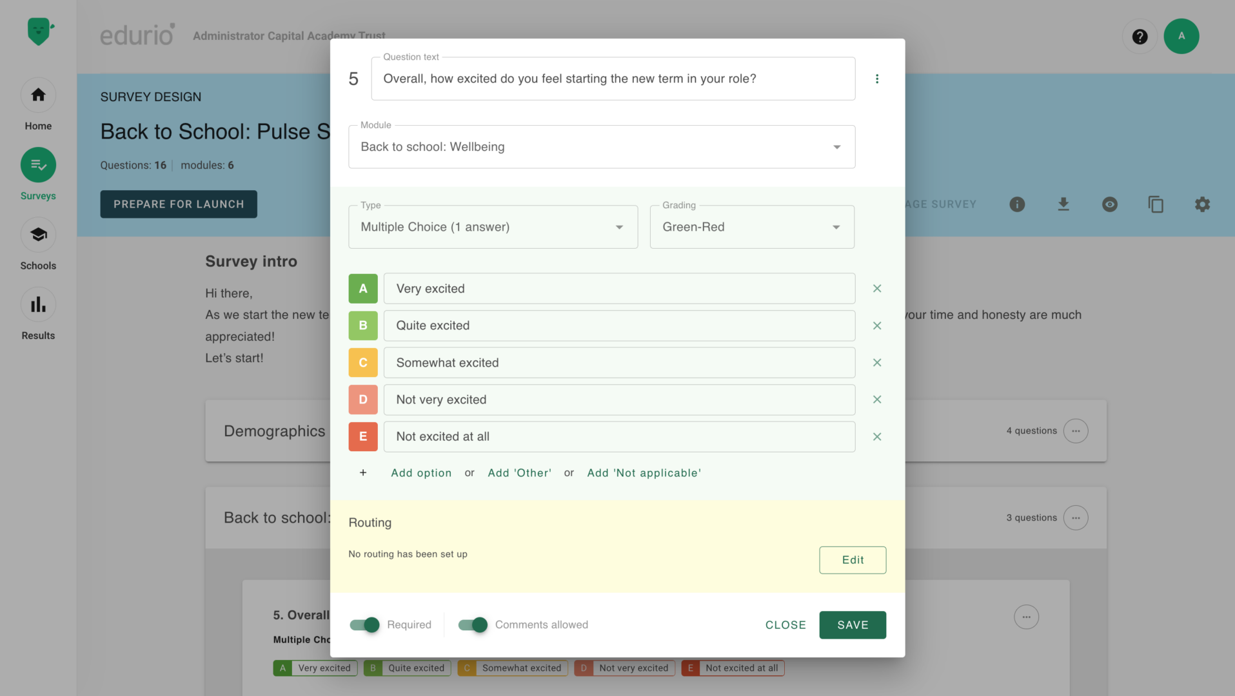Screen dimensions: 1235x696
Task: Open question 5 card three-dot menu
Action: coord(1026,617)
